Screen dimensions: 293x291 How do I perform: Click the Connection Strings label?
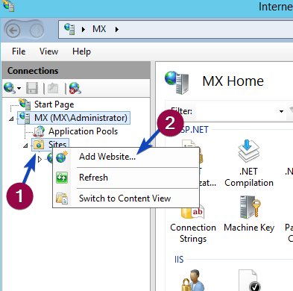(193, 233)
